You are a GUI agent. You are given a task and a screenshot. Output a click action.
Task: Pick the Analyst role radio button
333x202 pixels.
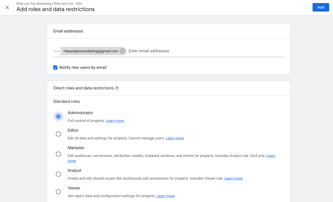point(58,174)
